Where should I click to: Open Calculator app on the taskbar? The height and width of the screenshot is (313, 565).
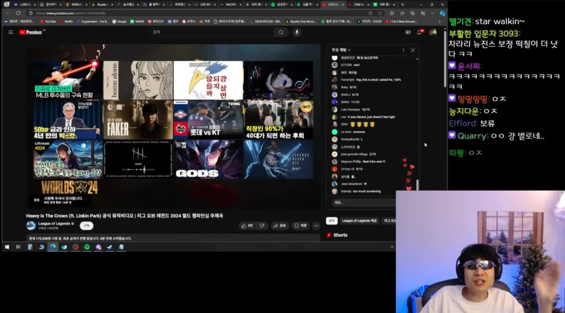pos(30,247)
